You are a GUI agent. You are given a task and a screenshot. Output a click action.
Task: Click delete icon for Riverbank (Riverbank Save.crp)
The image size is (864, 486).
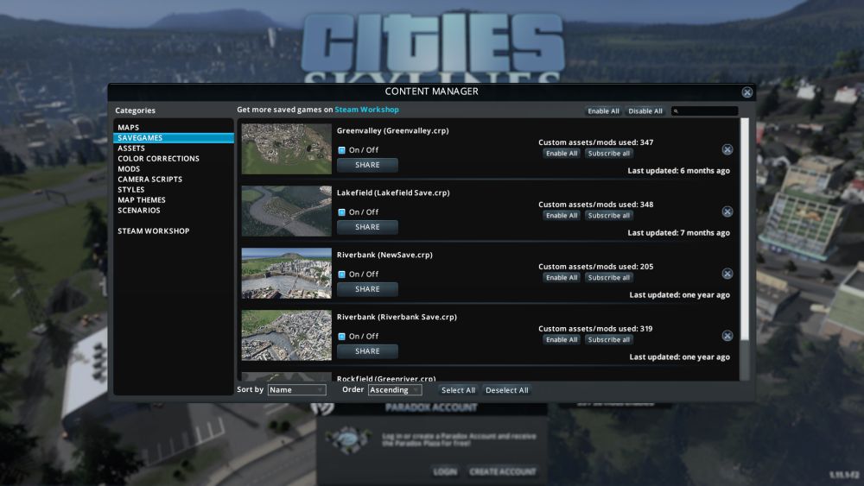tap(727, 336)
